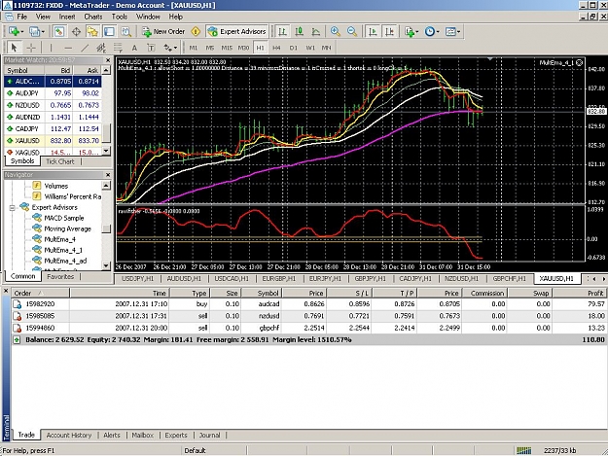
Task: Switch timeframe to M1
Action: pos(194,48)
